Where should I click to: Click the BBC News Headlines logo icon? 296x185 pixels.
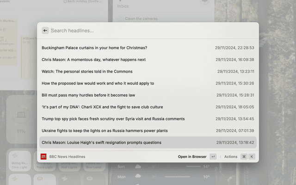tap(43, 157)
